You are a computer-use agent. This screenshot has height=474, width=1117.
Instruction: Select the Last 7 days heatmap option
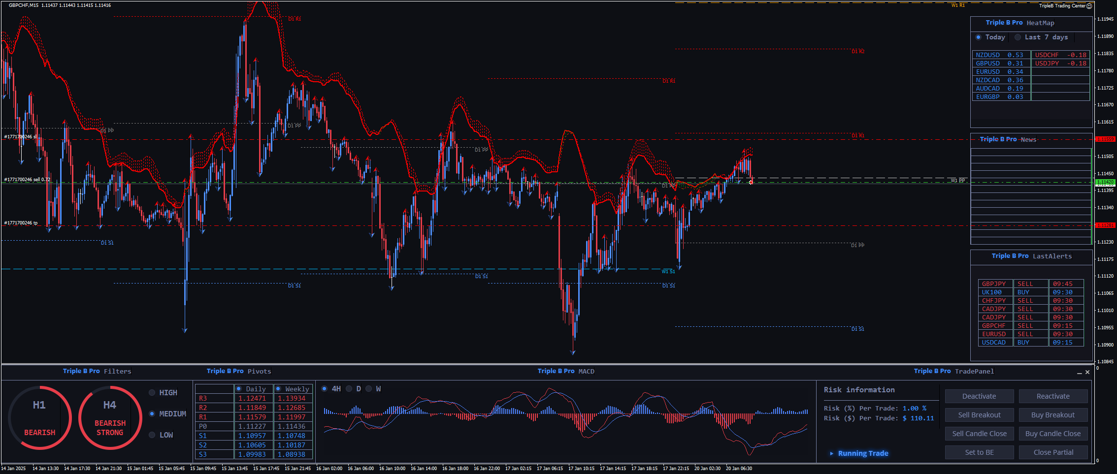click(1018, 37)
